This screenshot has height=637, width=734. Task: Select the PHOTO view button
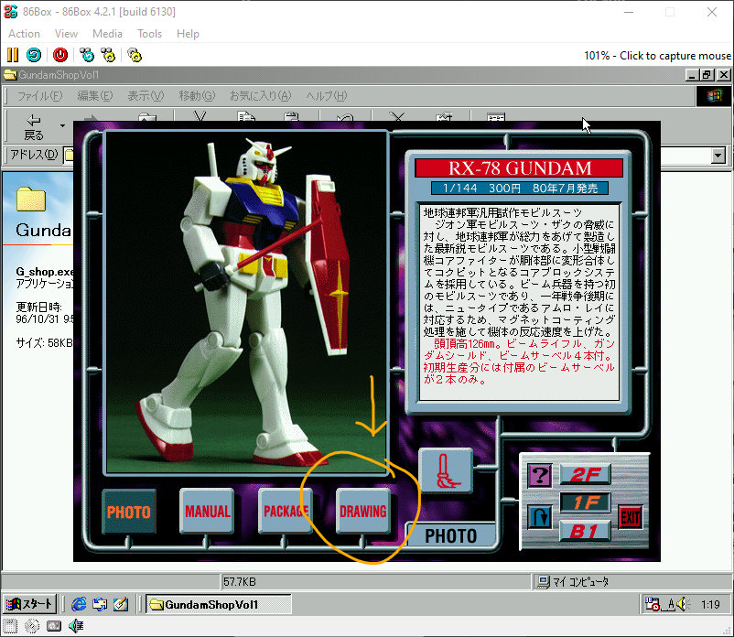coord(129,511)
